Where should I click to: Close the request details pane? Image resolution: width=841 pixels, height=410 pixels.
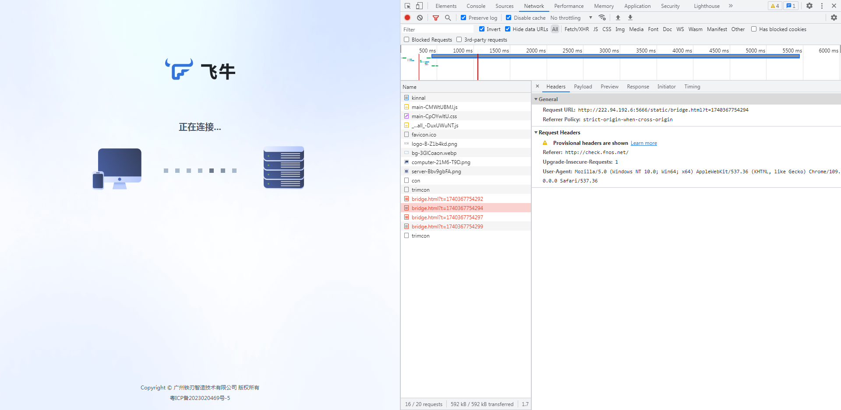(537, 86)
